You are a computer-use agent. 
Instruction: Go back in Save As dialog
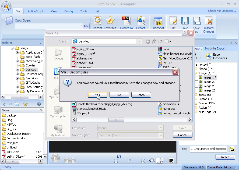click(x=148, y=41)
